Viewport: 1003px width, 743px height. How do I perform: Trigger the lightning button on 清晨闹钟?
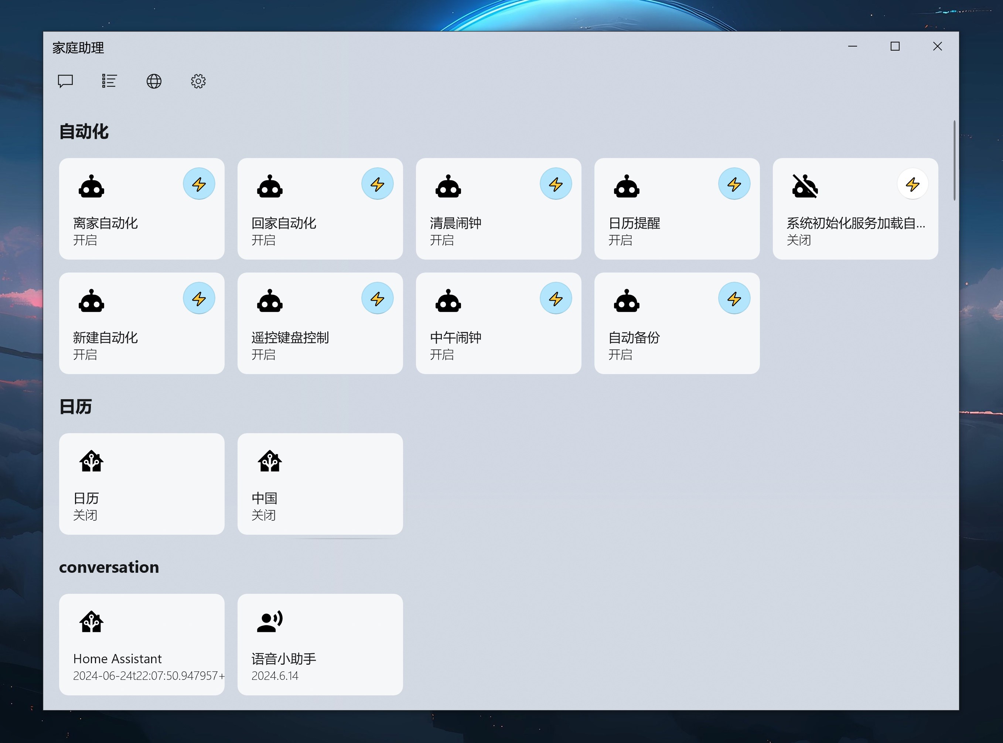pos(556,183)
